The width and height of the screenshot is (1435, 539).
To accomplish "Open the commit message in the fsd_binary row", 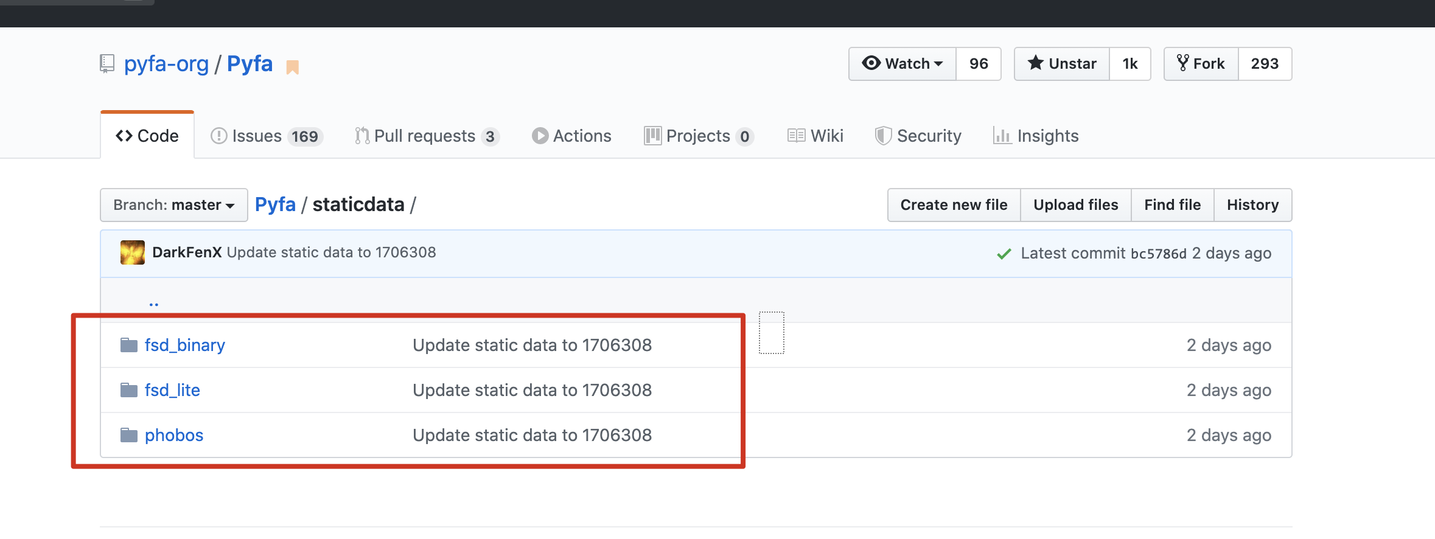I will click(532, 345).
